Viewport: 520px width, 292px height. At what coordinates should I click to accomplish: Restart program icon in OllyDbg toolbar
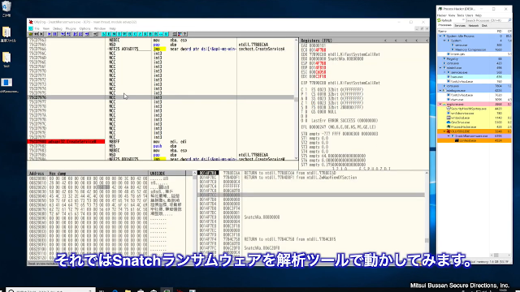pyautogui.click(x=36, y=34)
